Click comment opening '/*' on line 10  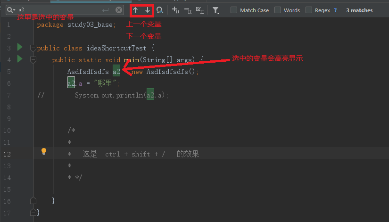pos(72,130)
